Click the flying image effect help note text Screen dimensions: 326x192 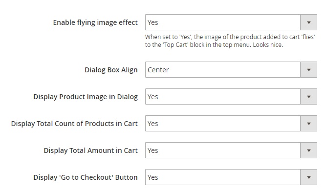point(230,41)
